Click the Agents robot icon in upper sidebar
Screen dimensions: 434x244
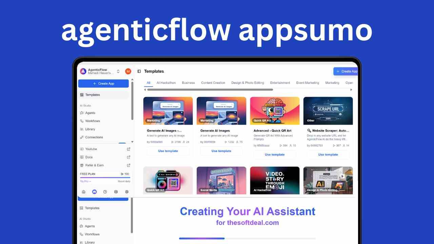[x=82, y=113]
